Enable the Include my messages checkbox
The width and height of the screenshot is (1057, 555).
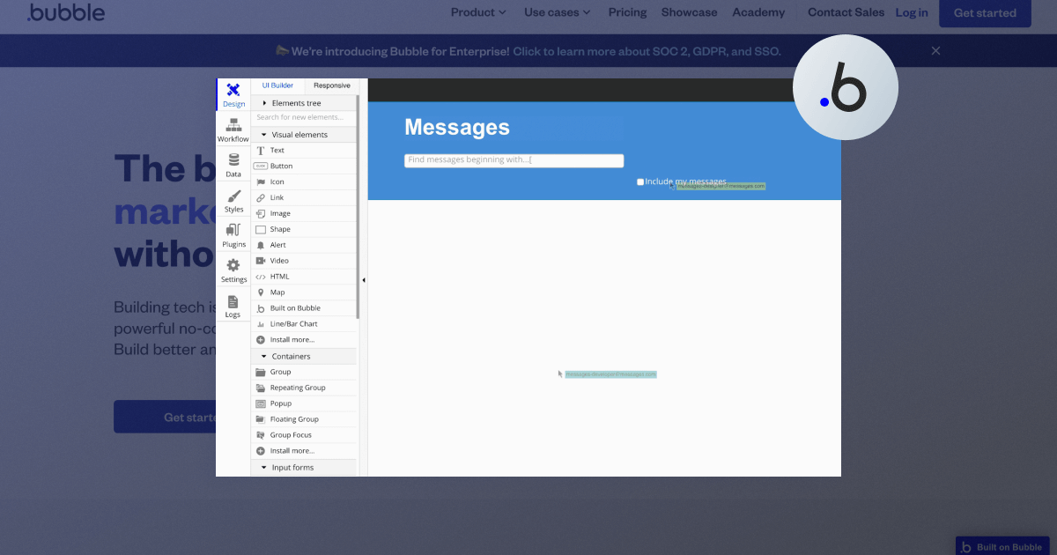pyautogui.click(x=639, y=181)
